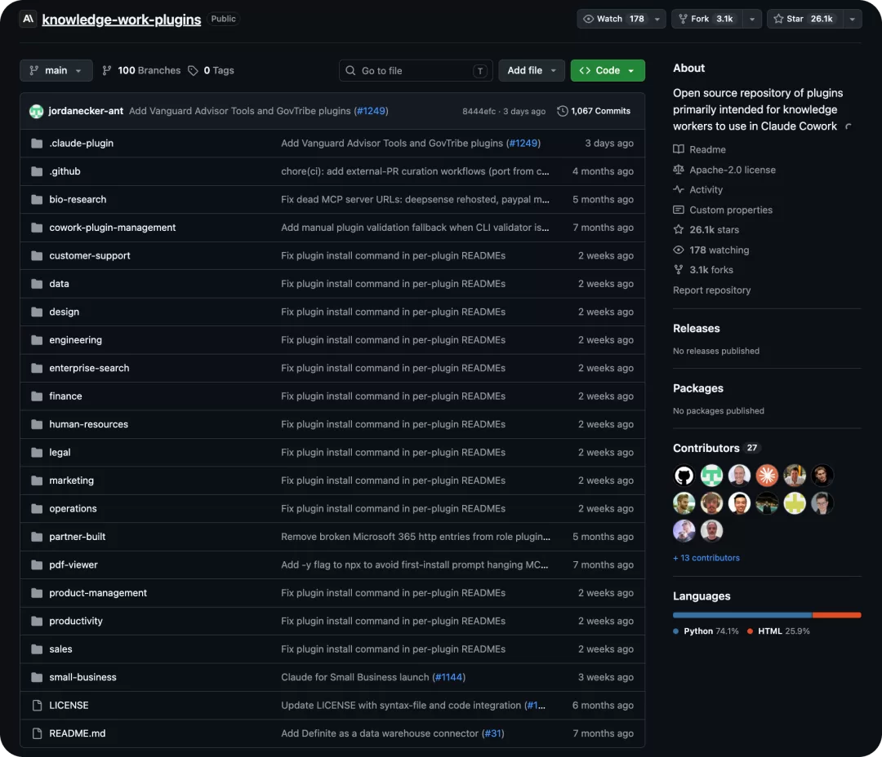Click the folder icon beside bio-research

click(x=37, y=200)
